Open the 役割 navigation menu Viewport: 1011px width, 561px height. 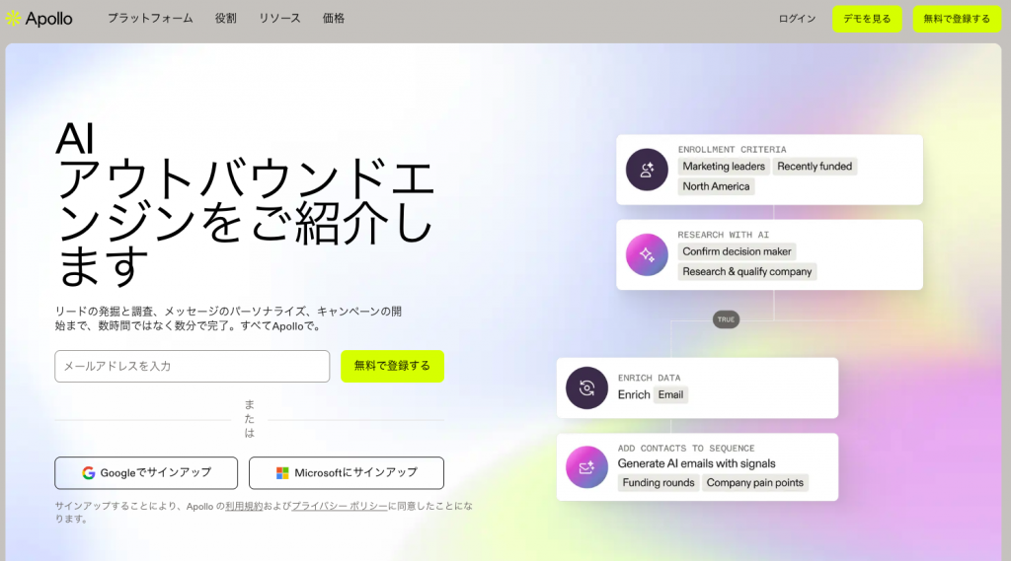[x=226, y=19]
